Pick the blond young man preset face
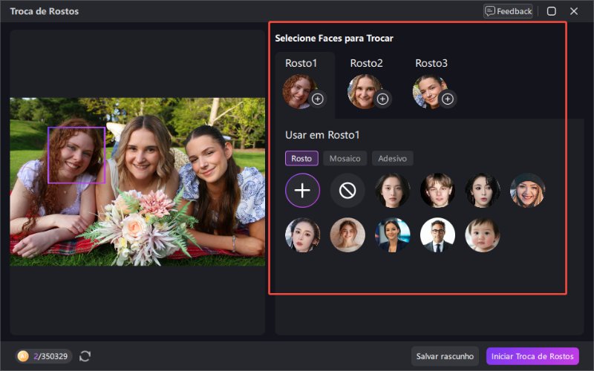Viewport: 594px width, 371px height. pyautogui.click(x=437, y=191)
